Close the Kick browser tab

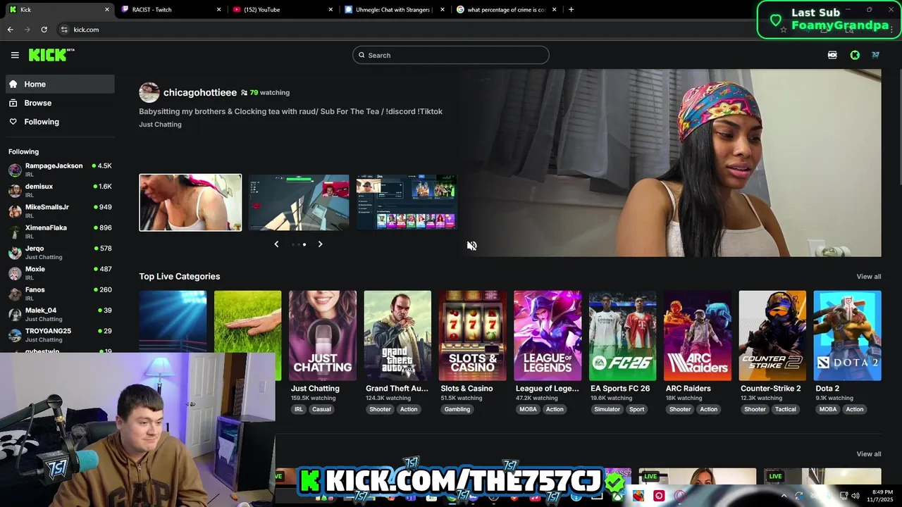tap(107, 10)
